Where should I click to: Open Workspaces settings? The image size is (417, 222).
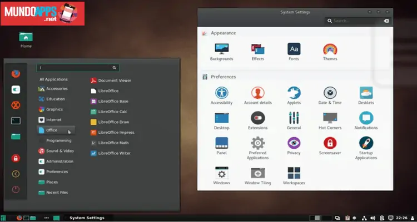tap(294, 176)
